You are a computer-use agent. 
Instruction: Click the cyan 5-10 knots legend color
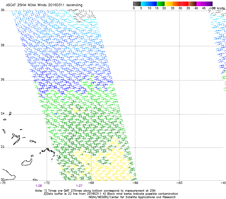[x=145, y=4]
